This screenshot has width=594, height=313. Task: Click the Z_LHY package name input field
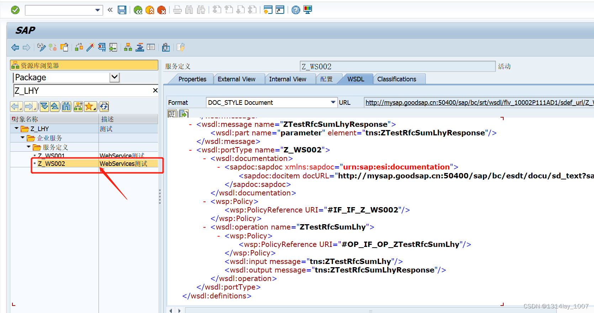pyautogui.click(x=83, y=91)
